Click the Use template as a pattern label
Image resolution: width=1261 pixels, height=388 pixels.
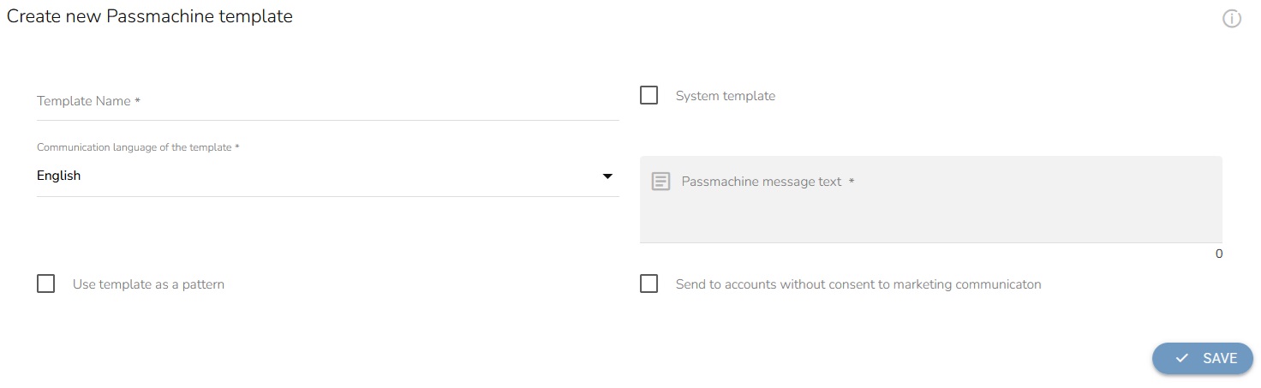[148, 284]
